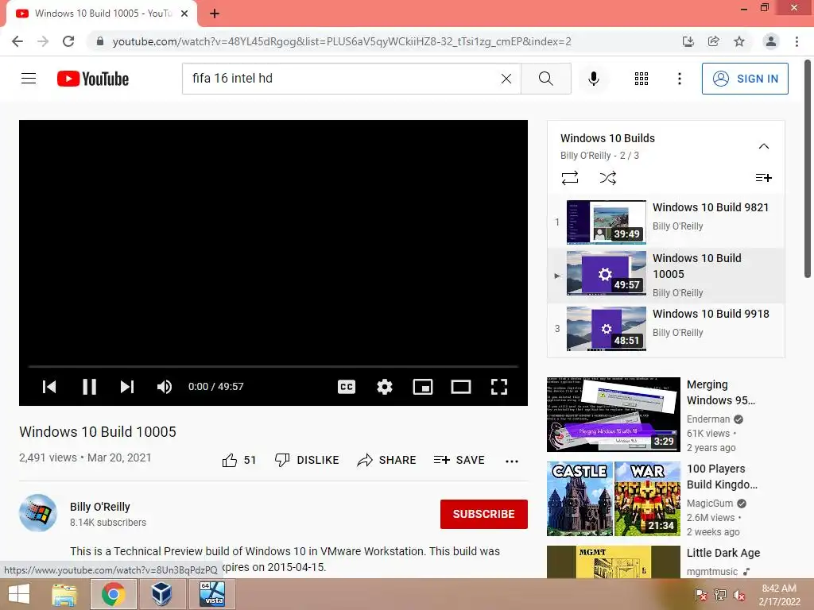Open Chrome three-dot menu
The height and width of the screenshot is (610, 814).
[797, 41]
